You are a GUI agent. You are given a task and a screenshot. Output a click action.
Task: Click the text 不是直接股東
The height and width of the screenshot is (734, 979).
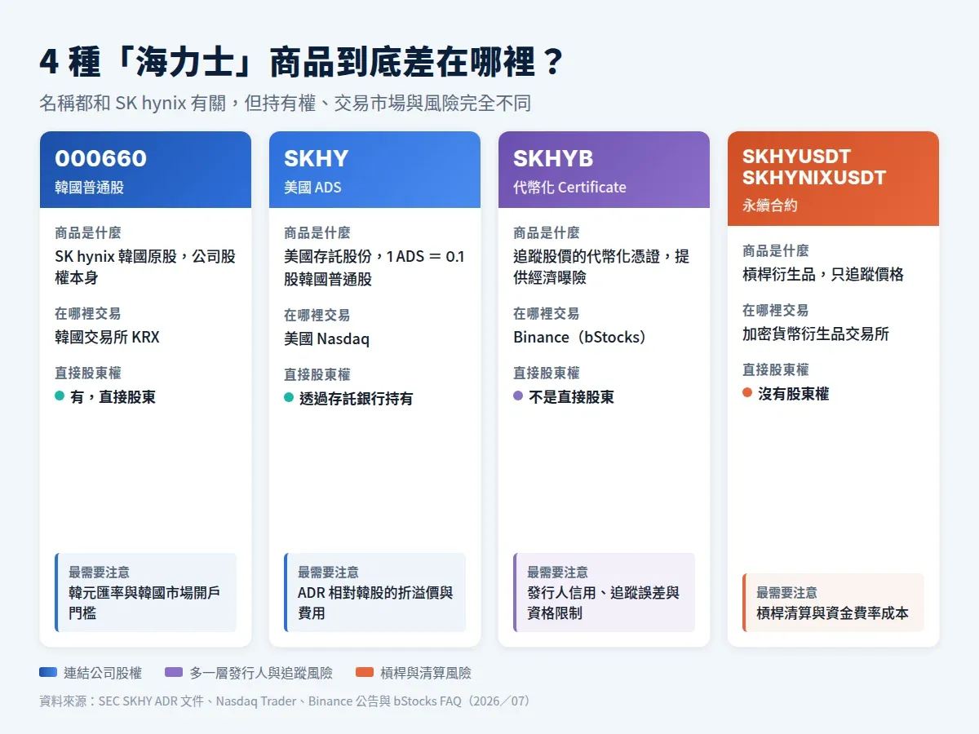(571, 397)
